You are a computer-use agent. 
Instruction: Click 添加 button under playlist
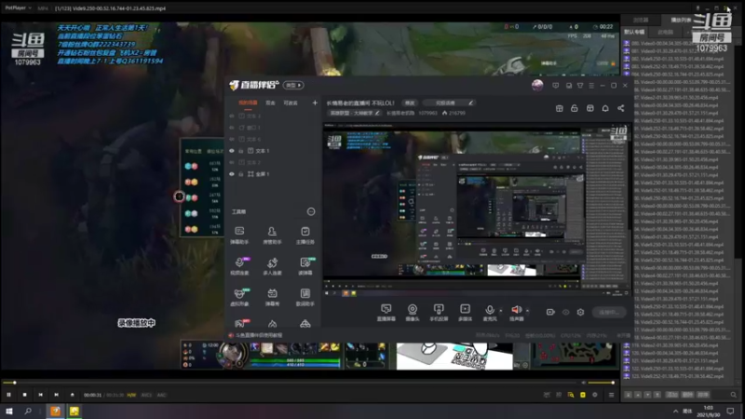click(671, 395)
